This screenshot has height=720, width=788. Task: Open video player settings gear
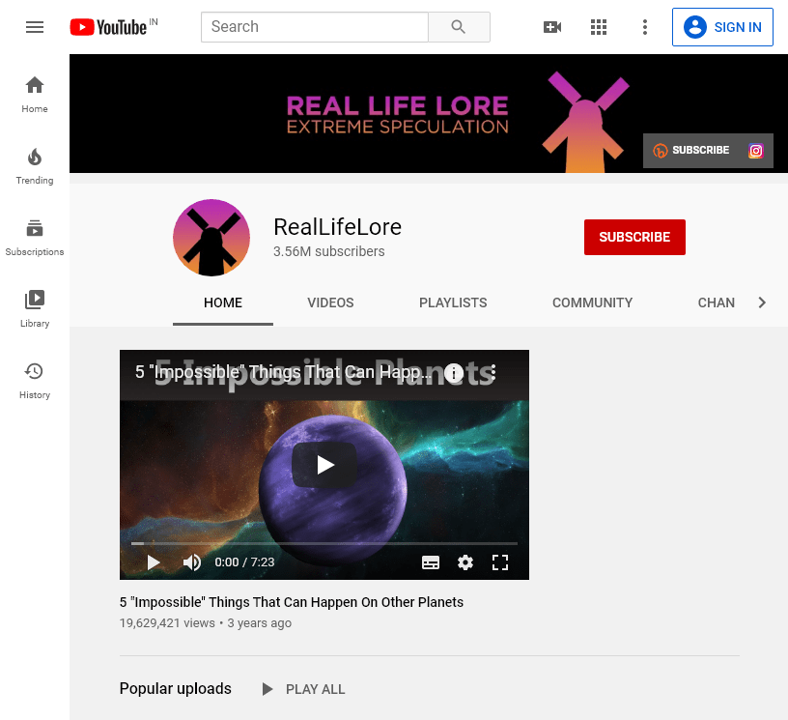[x=465, y=562]
